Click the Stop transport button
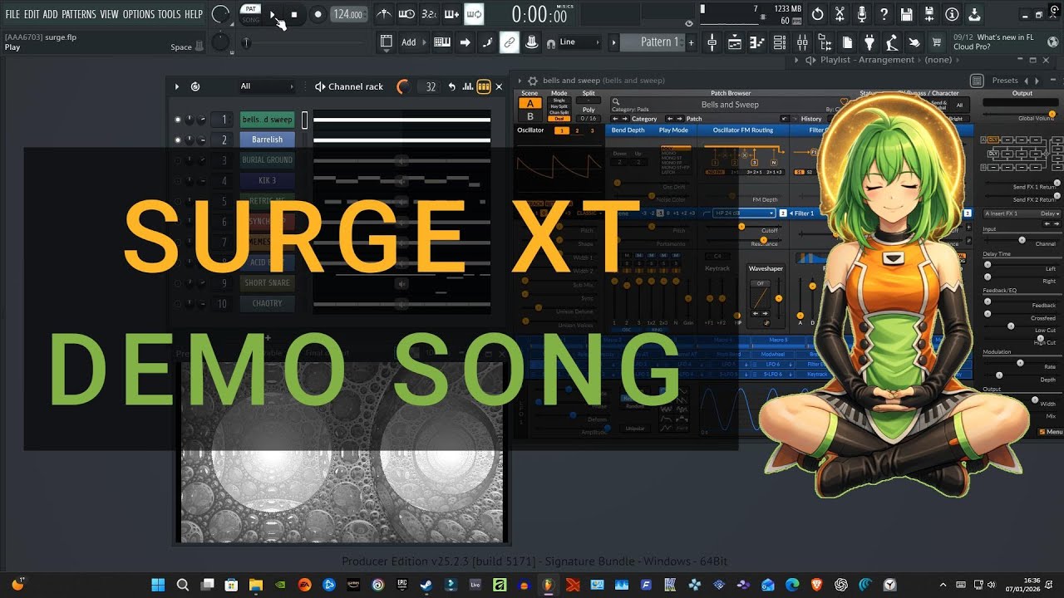1064x598 pixels. pos(294,14)
